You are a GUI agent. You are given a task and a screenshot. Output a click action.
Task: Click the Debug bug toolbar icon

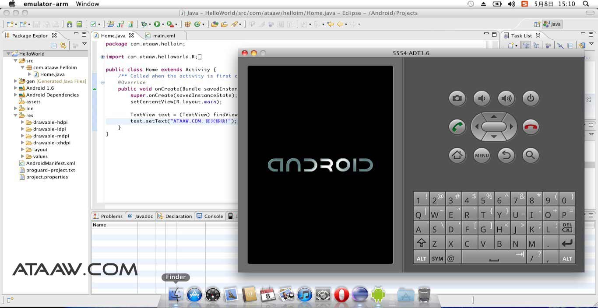(144, 24)
